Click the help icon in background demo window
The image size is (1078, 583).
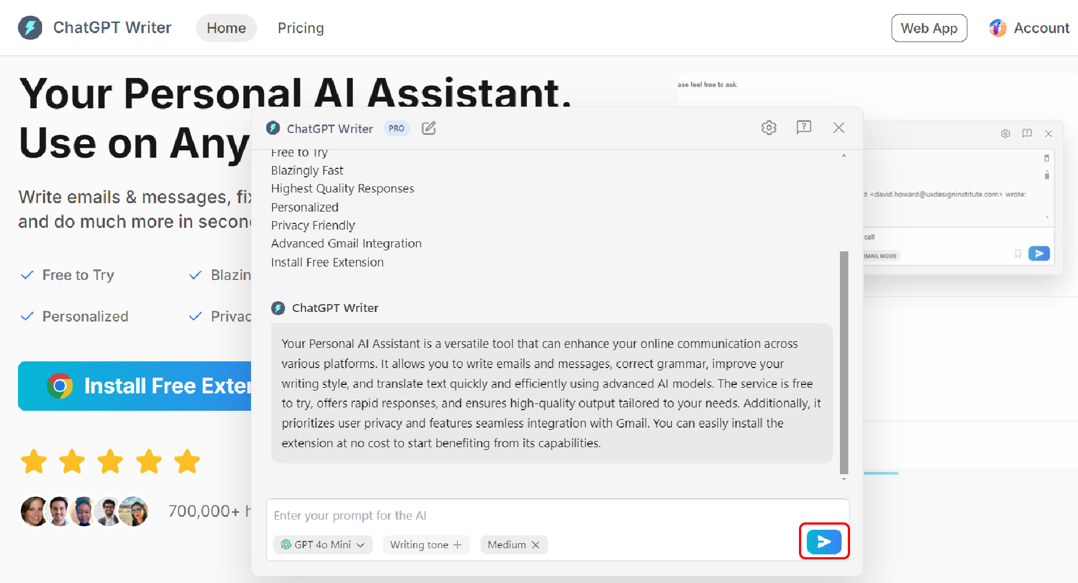(1027, 134)
